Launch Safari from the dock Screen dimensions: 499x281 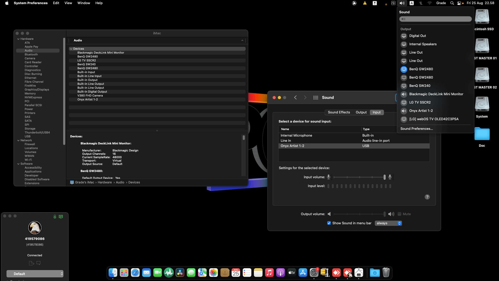click(x=135, y=273)
